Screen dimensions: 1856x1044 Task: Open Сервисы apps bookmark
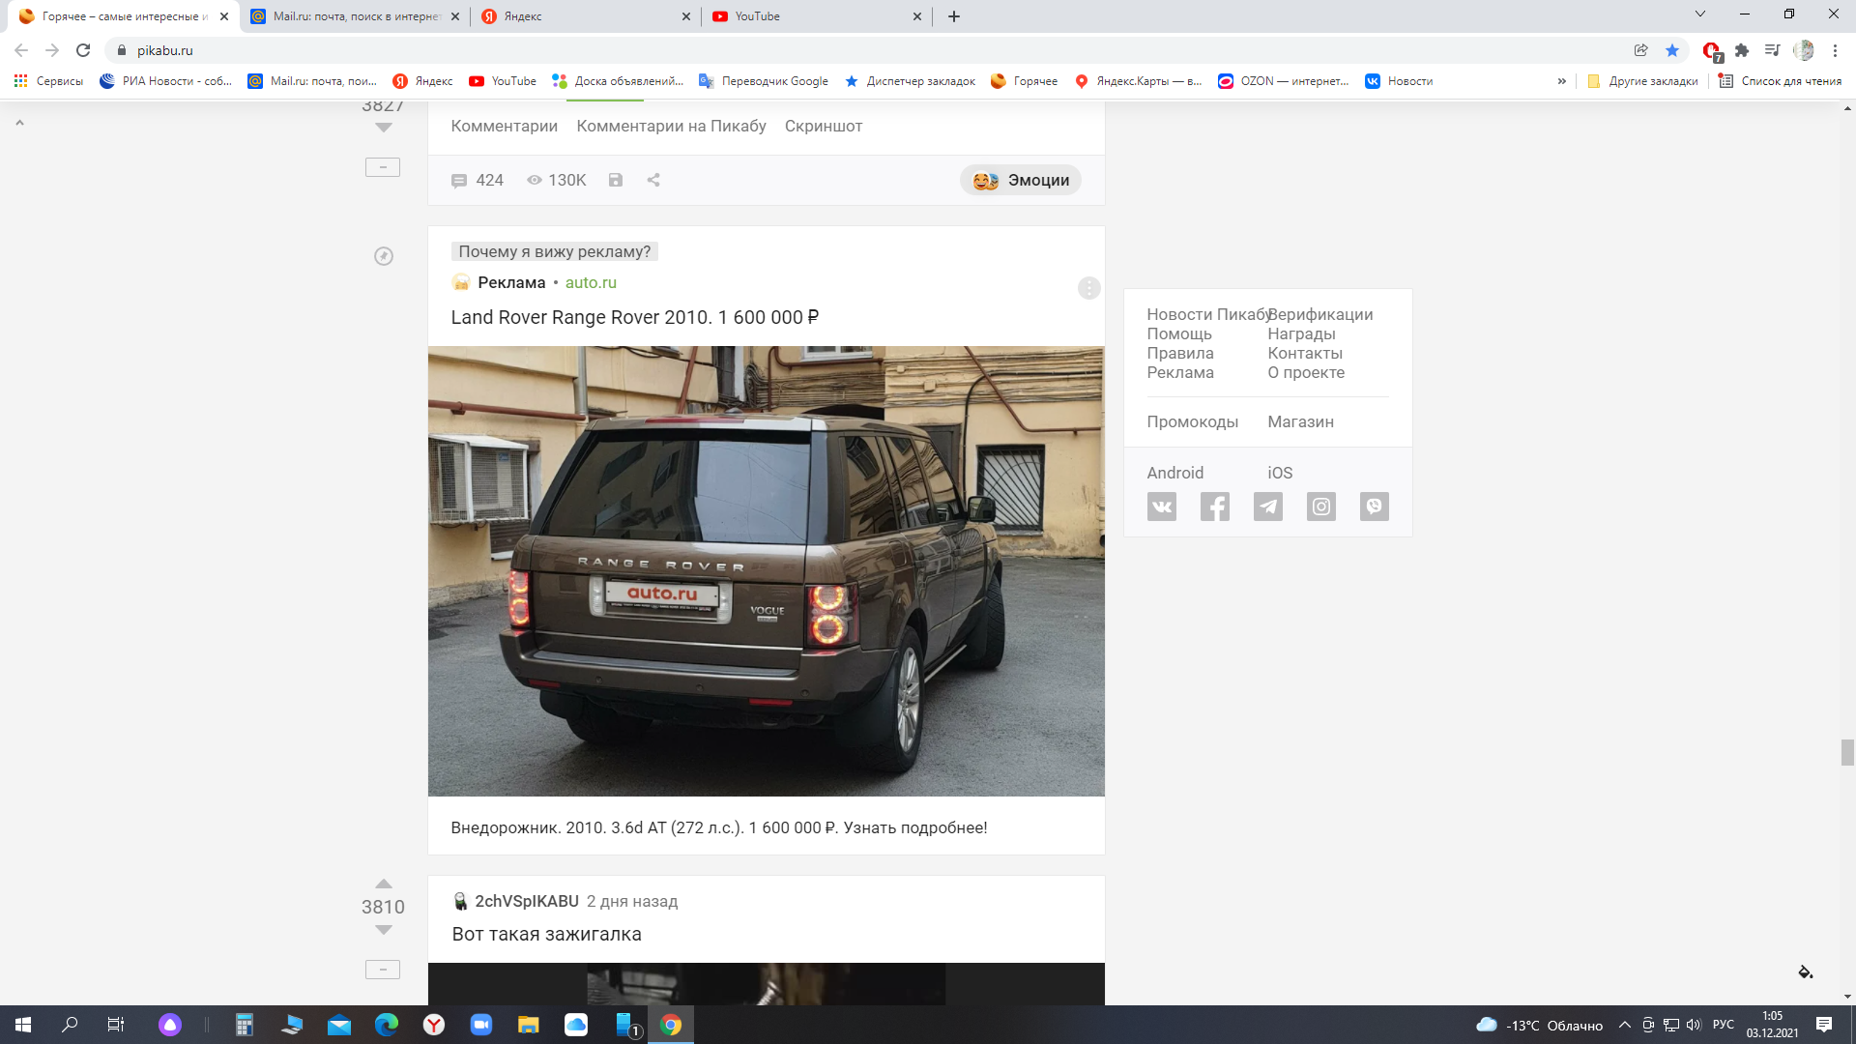click(x=48, y=81)
